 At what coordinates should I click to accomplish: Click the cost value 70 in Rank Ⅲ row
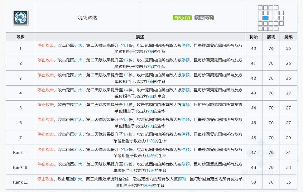coord(271,182)
